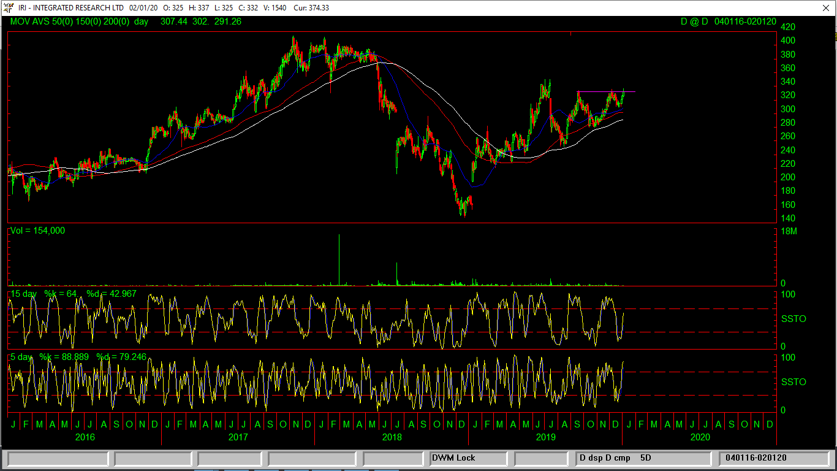Click the 2019 year label on time axis
This screenshot has width=837, height=471.
(545, 437)
